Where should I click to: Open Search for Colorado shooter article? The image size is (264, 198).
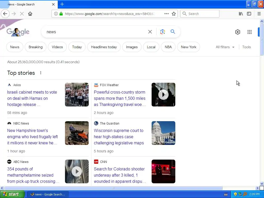click(120, 175)
